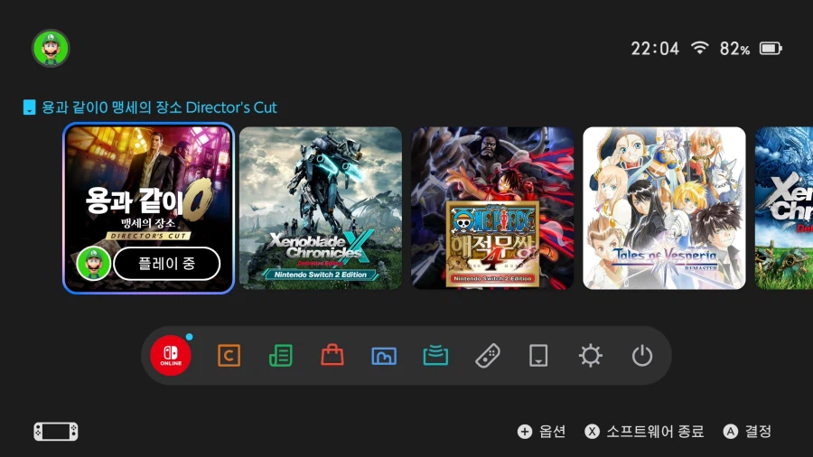
Task: Select the Sleep Mode power icon
Action: click(x=642, y=356)
